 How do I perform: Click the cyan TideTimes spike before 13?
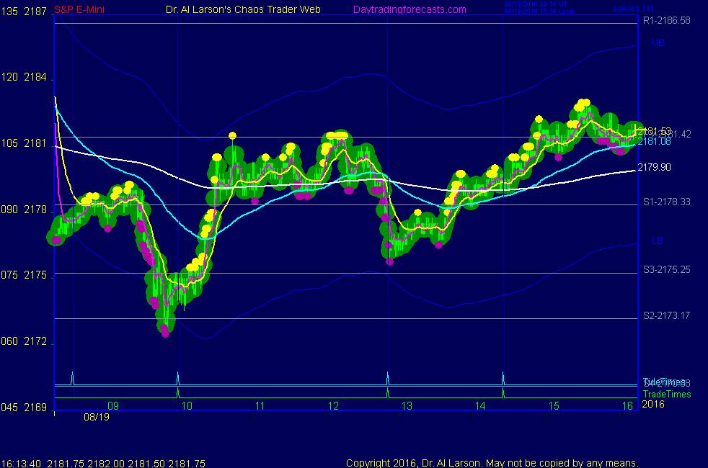[387, 378]
